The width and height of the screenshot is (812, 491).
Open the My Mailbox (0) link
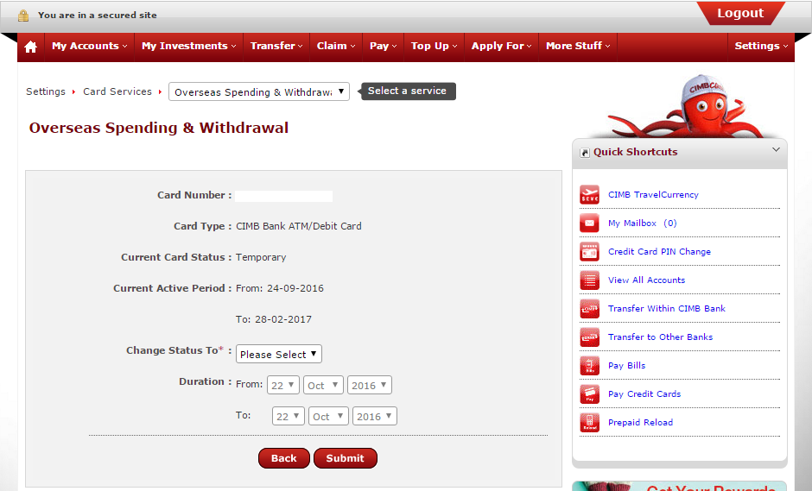pyautogui.click(x=642, y=223)
